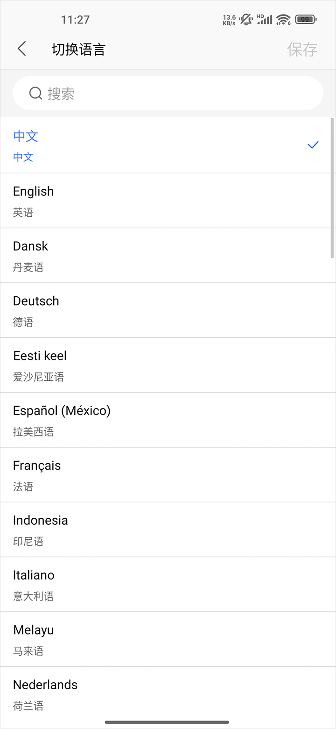The image size is (336, 729).
Task: Tap the back arrow icon
Action: tap(22, 49)
